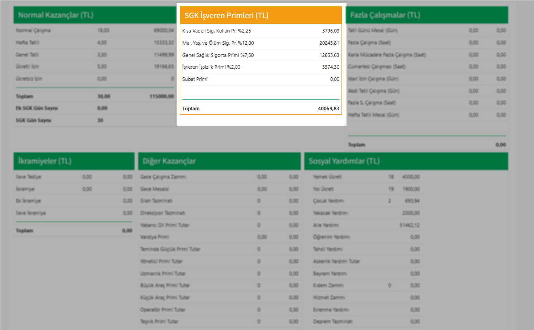This screenshot has height=330, width=534.
Task: Click the Aile Yardımı amount 51462,12
Action: pyautogui.click(x=409, y=225)
